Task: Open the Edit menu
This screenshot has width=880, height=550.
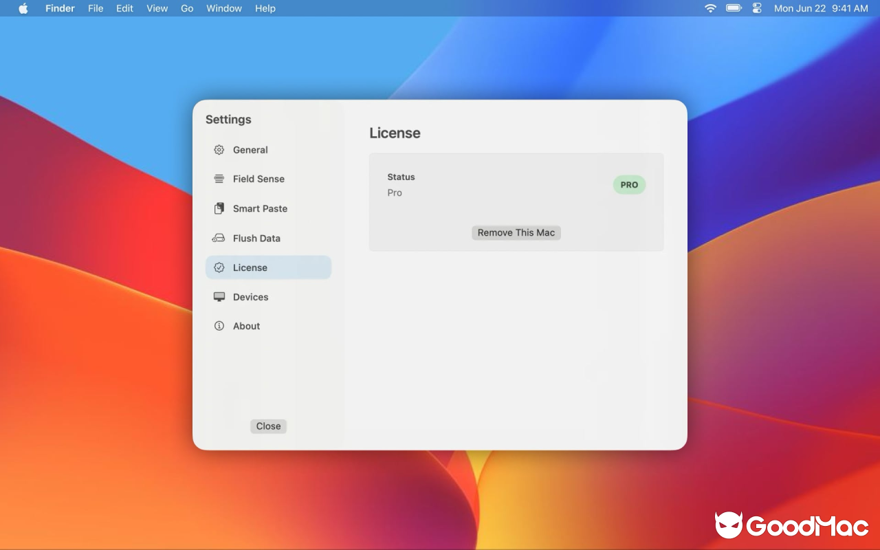Action: pyautogui.click(x=124, y=8)
